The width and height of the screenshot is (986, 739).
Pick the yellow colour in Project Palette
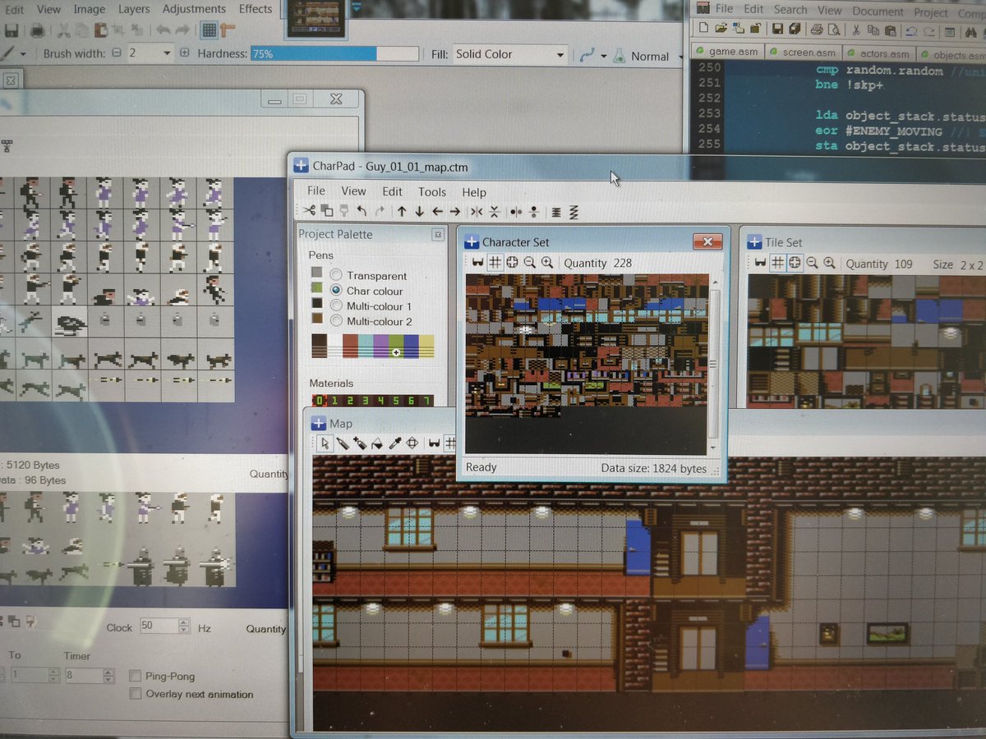click(x=426, y=346)
